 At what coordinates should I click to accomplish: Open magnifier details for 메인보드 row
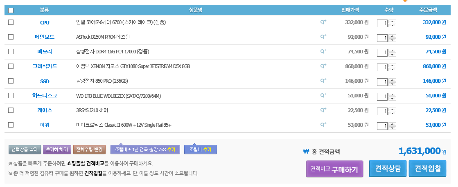point(323,37)
